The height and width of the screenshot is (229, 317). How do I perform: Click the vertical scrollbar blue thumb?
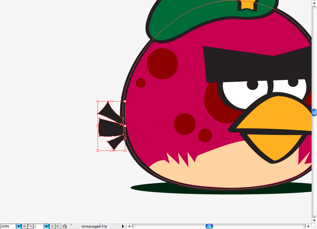click(314, 112)
